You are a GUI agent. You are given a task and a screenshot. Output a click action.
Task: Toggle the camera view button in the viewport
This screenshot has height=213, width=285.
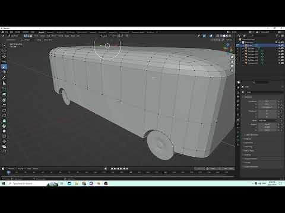click(x=232, y=66)
